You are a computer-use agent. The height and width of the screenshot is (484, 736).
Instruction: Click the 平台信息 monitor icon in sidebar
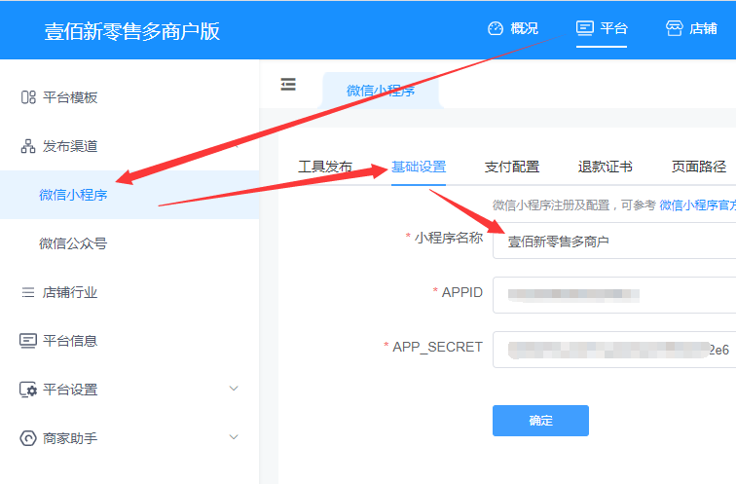pyautogui.click(x=28, y=341)
